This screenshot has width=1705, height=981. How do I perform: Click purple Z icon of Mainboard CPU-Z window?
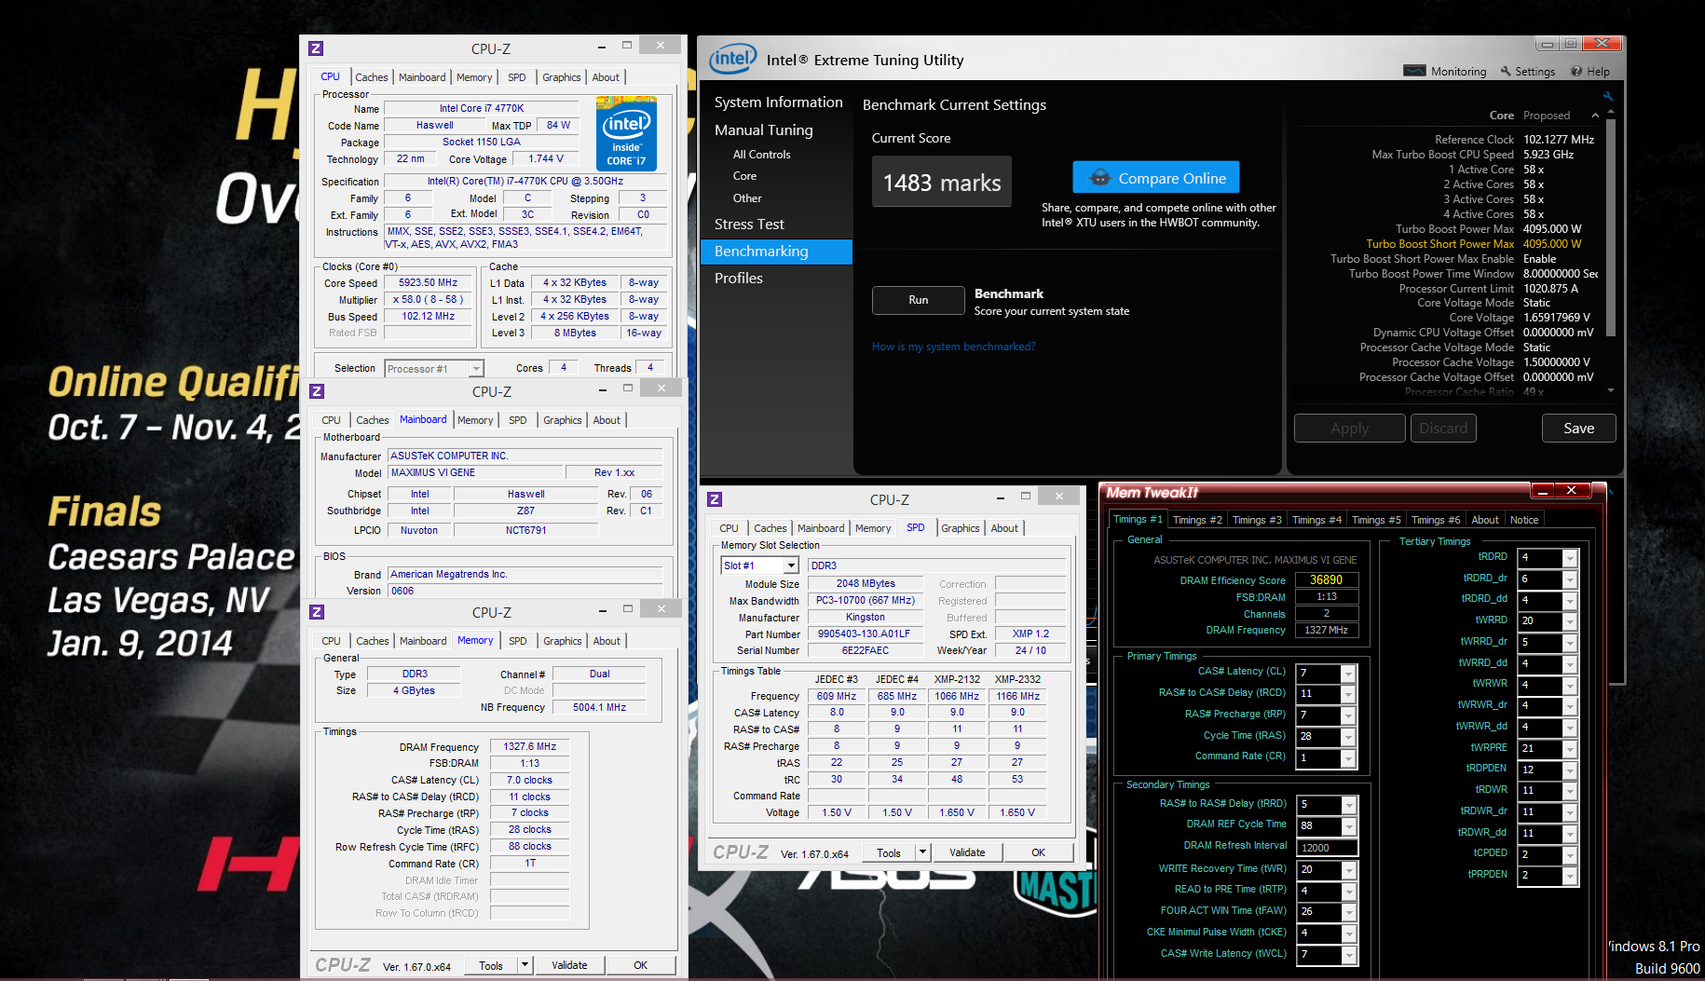(317, 391)
